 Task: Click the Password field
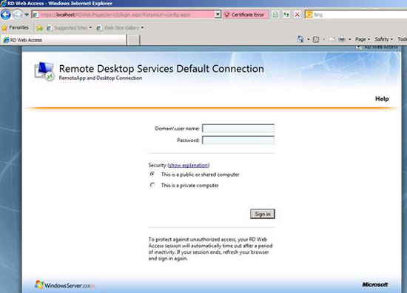pos(238,140)
